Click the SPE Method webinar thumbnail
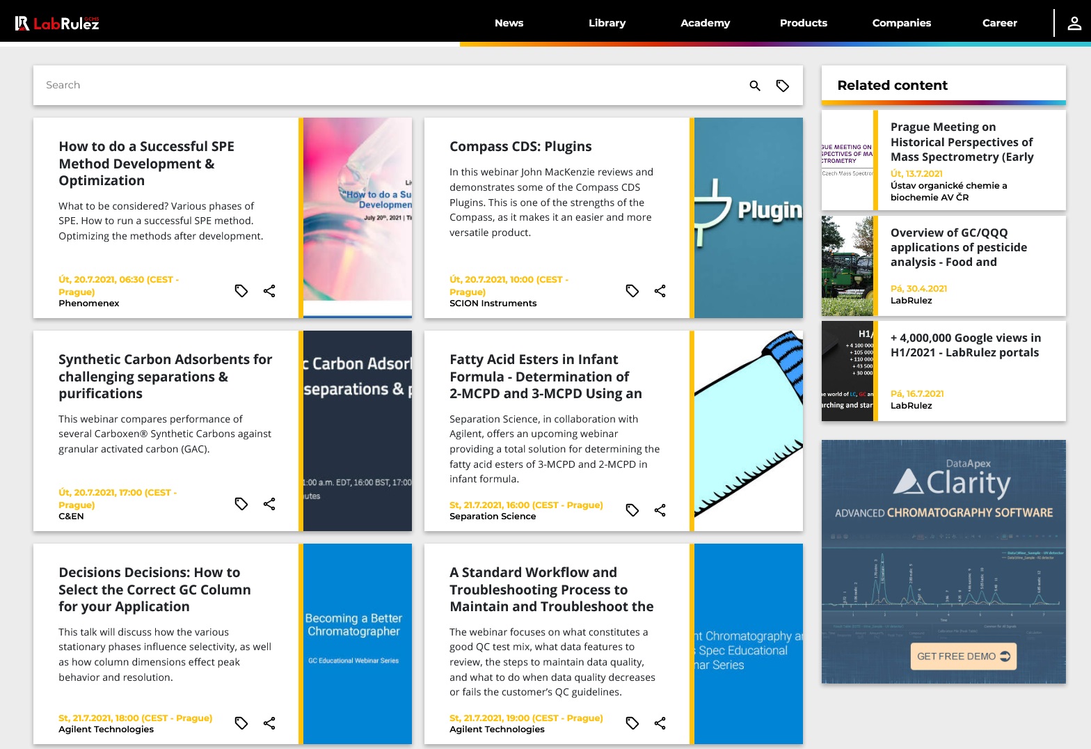This screenshot has width=1091, height=749. [358, 218]
